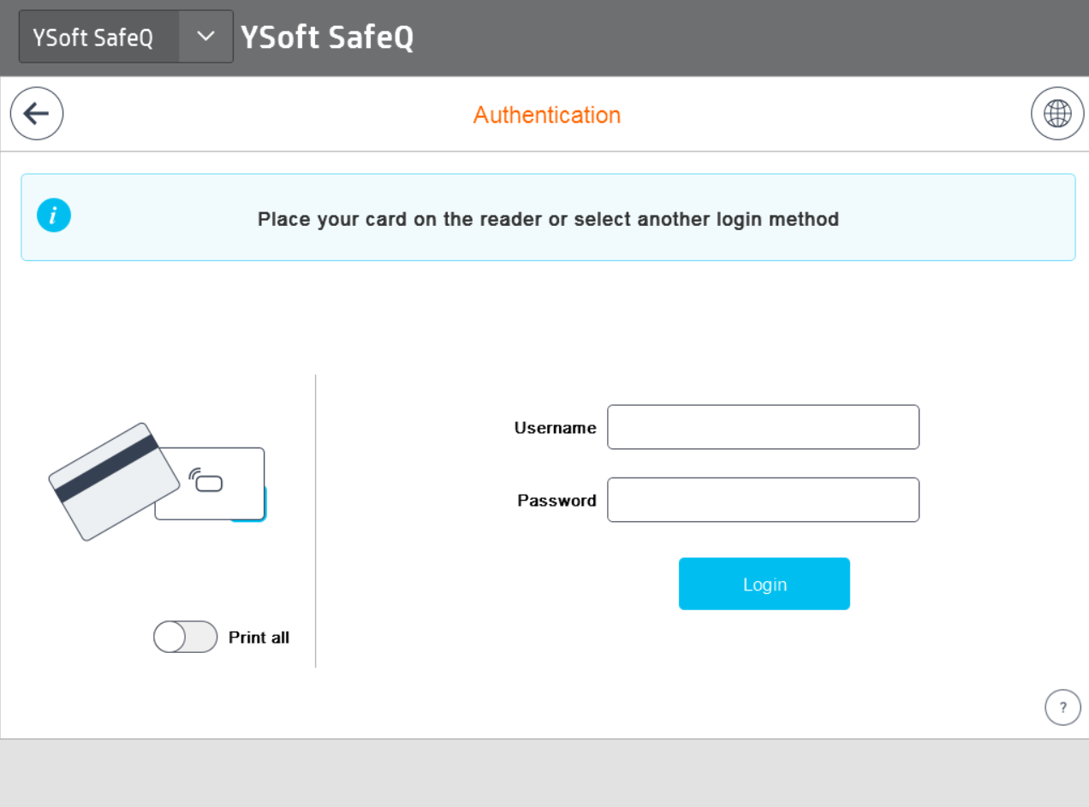Click the dark magnetic stripe on the card
1089x807 pixels.
[106, 468]
